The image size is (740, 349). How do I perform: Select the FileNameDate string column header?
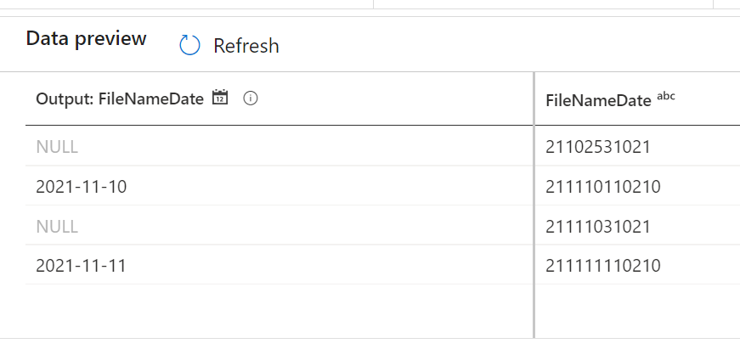(x=598, y=100)
